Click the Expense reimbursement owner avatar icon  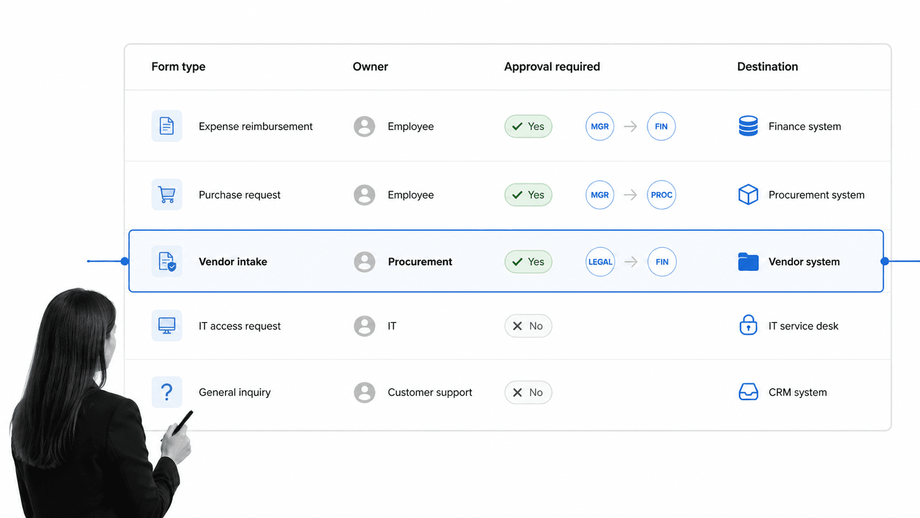point(364,126)
